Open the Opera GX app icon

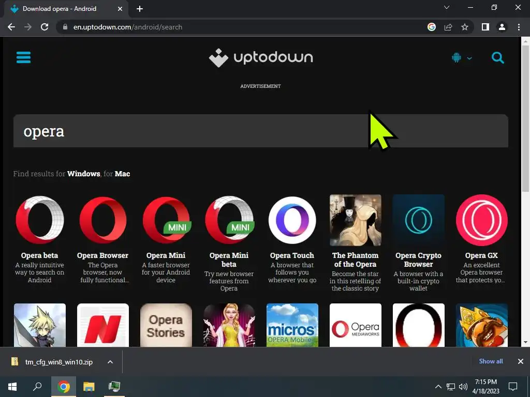click(x=482, y=220)
